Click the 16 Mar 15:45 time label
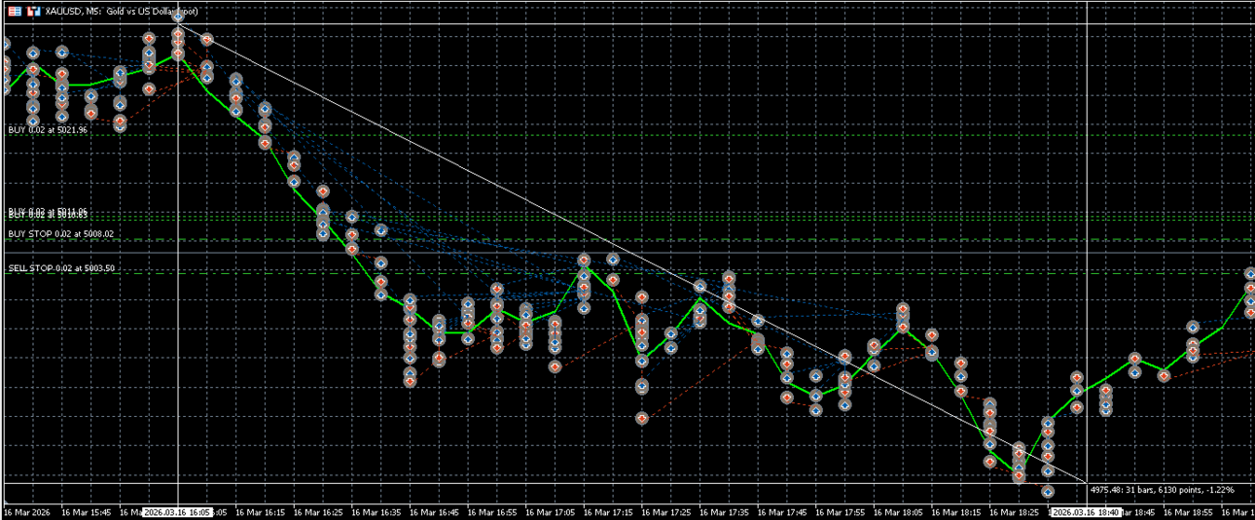 click(86, 512)
